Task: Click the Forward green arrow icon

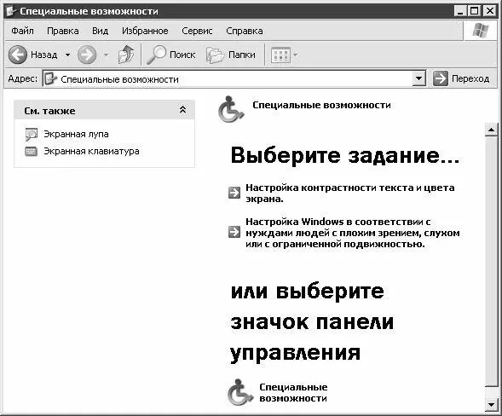Action: 87,55
